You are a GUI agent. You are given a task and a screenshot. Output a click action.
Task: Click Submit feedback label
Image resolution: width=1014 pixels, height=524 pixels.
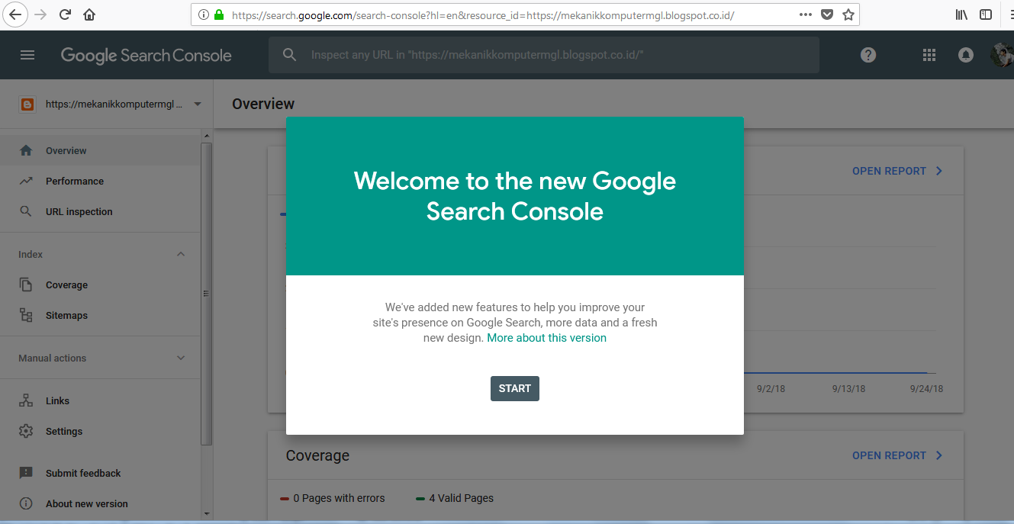83,473
